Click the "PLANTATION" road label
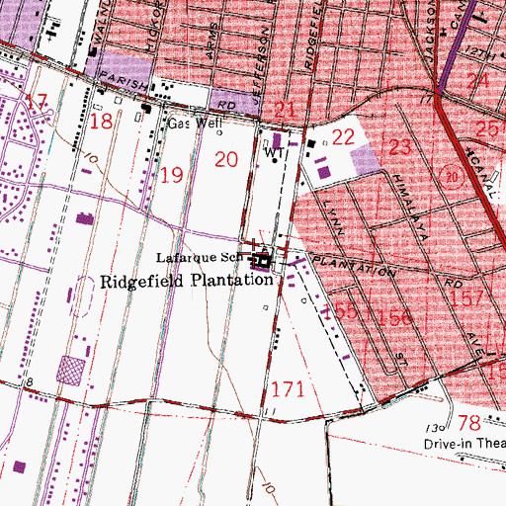Viewport: 506px width, 506px height. [x=354, y=266]
